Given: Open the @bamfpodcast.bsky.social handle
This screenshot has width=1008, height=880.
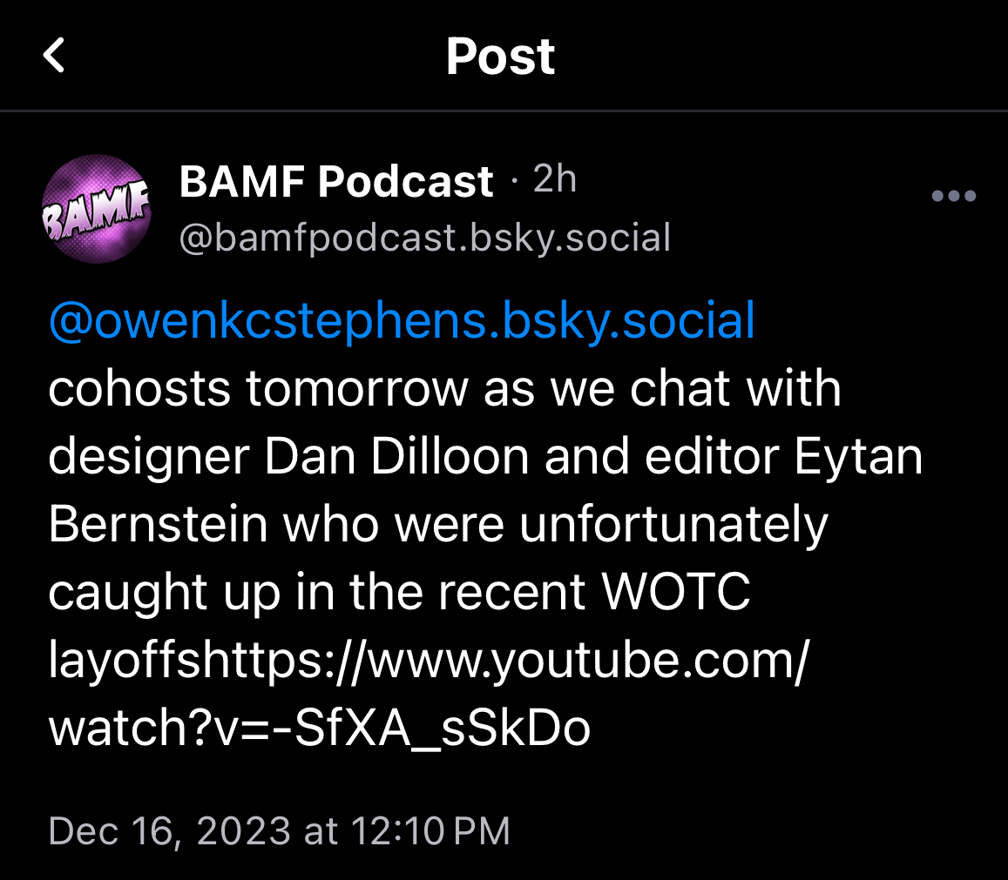Looking at the screenshot, I should point(424,237).
